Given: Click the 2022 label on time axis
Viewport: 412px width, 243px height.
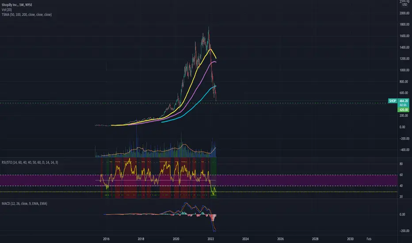Looking at the screenshot, I should coord(211,239).
